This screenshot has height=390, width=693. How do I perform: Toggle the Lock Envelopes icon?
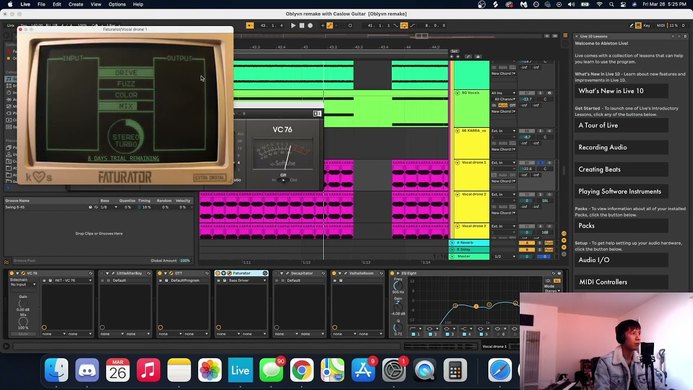(x=478, y=56)
